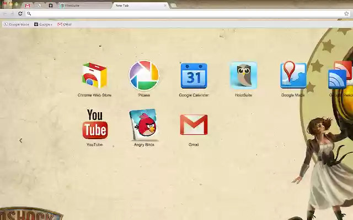Open the Google Calendar app
The width and height of the screenshot is (353, 220).
click(194, 76)
